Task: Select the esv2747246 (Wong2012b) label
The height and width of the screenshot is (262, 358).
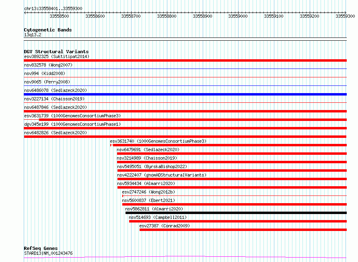Action: click(148, 192)
